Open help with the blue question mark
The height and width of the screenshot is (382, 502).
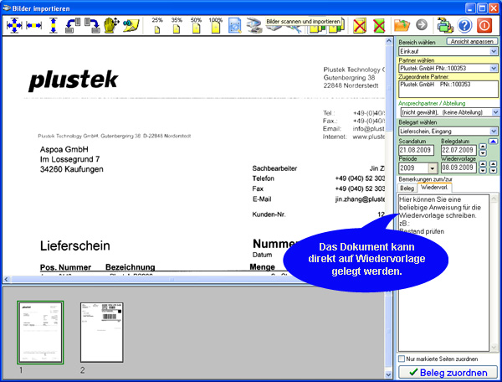pos(464,26)
